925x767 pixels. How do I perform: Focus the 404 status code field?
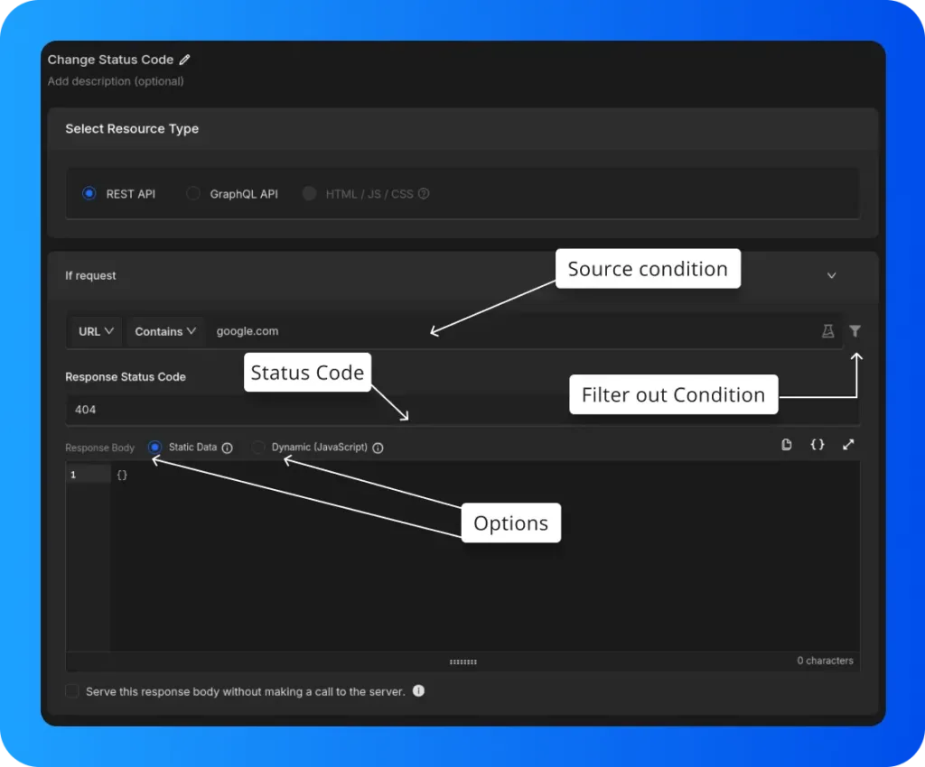(462, 410)
